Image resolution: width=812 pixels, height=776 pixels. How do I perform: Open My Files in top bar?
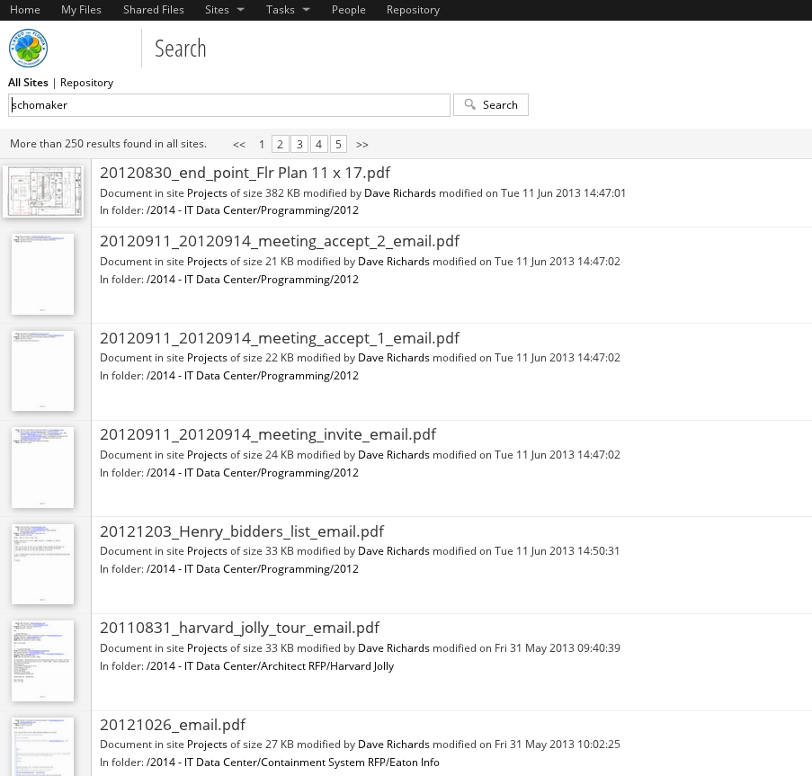click(x=81, y=10)
